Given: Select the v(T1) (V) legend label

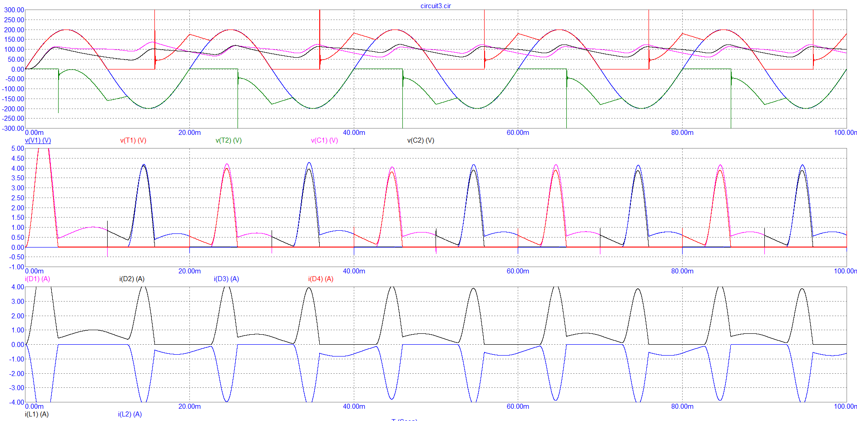Looking at the screenshot, I should click(x=133, y=140).
